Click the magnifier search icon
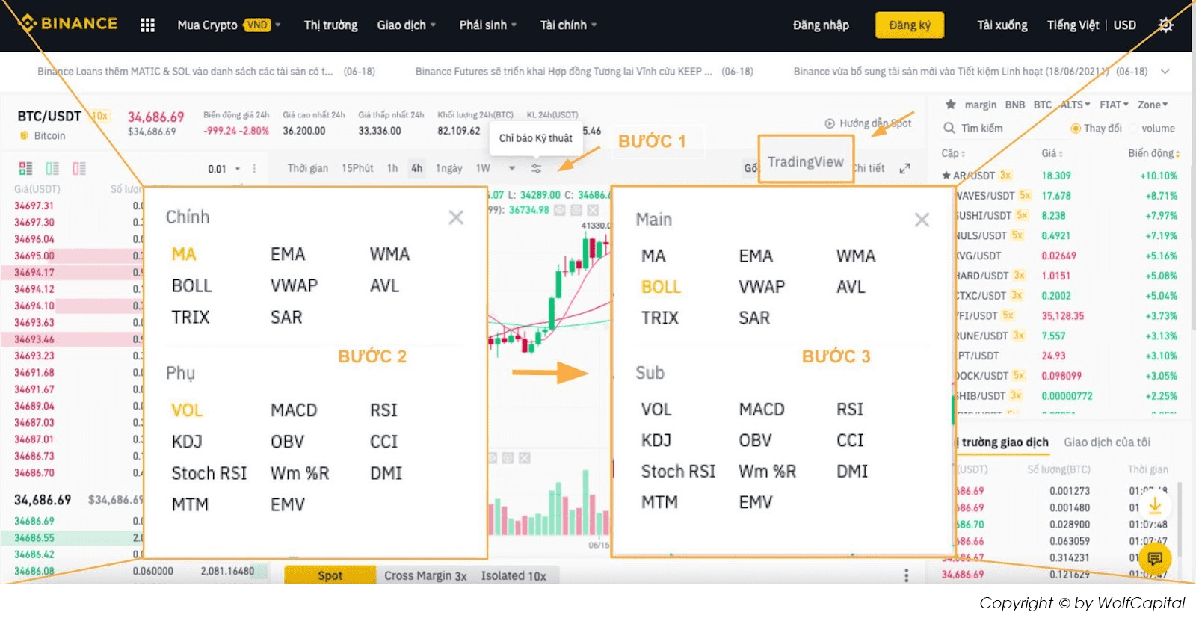1196x618 pixels. tap(949, 128)
